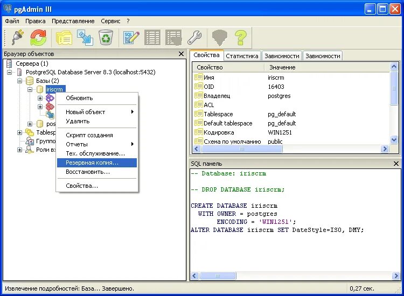The image size is (404, 296).
Task: Open object properties with the yellow folders icon
Action: click(64, 38)
